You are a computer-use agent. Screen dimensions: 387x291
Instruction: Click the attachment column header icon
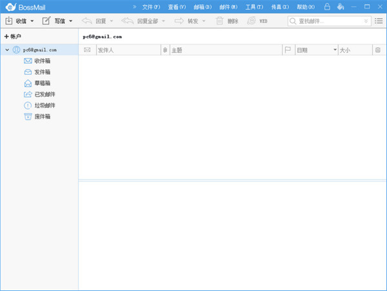[x=165, y=50]
